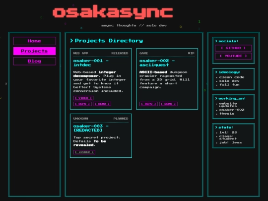This screenshot has height=201, width=268.
Task: Click the full fun list item
Action: point(229,85)
